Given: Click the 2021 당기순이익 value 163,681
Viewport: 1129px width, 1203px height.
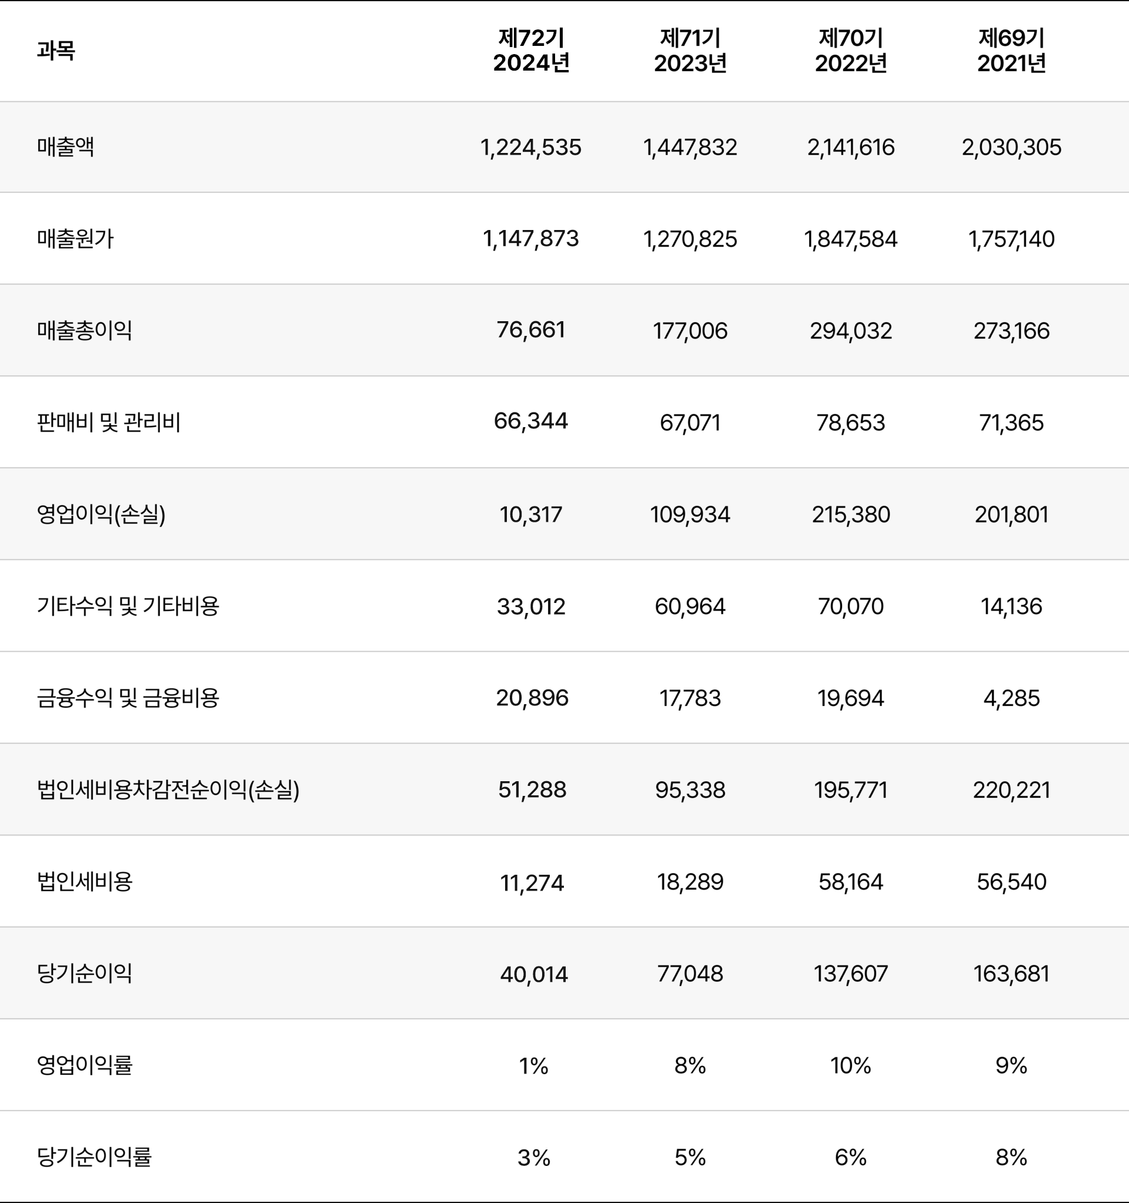Looking at the screenshot, I should [x=1011, y=974].
